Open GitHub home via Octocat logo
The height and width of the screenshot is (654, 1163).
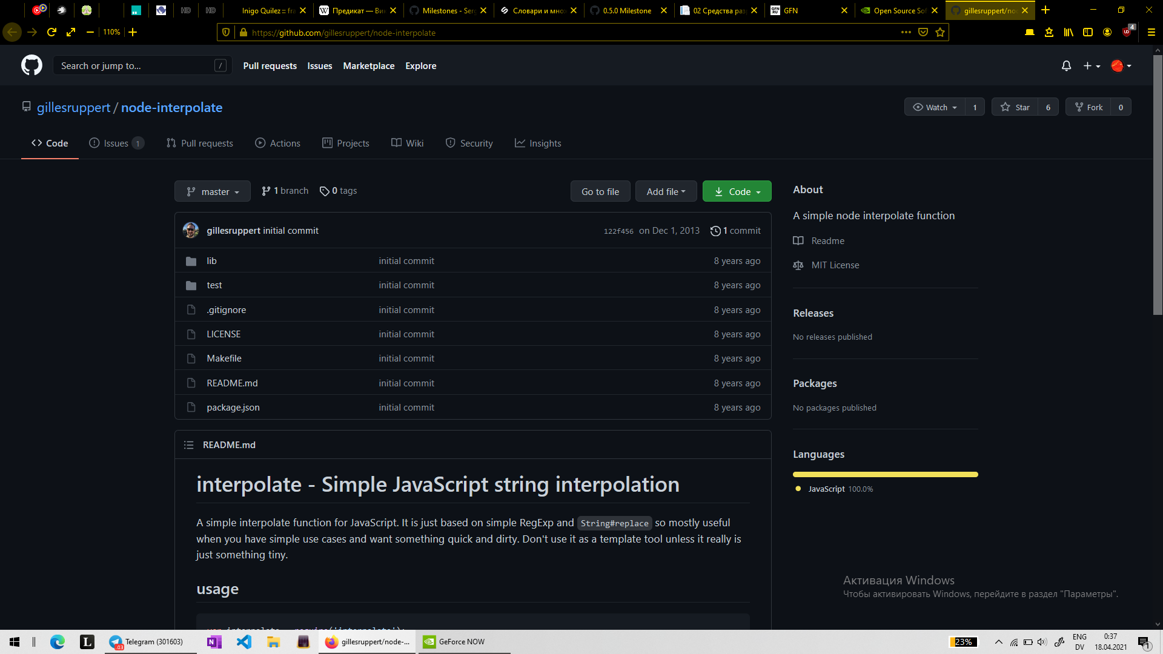point(31,65)
